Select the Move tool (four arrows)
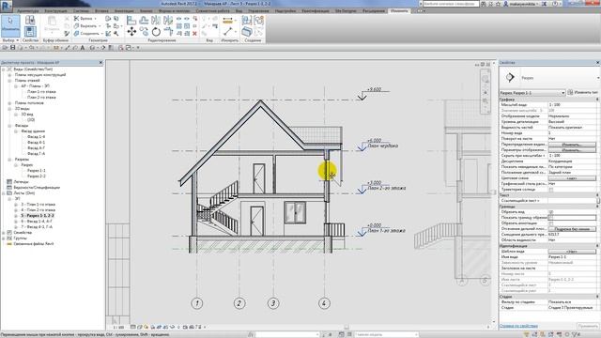 [131, 31]
